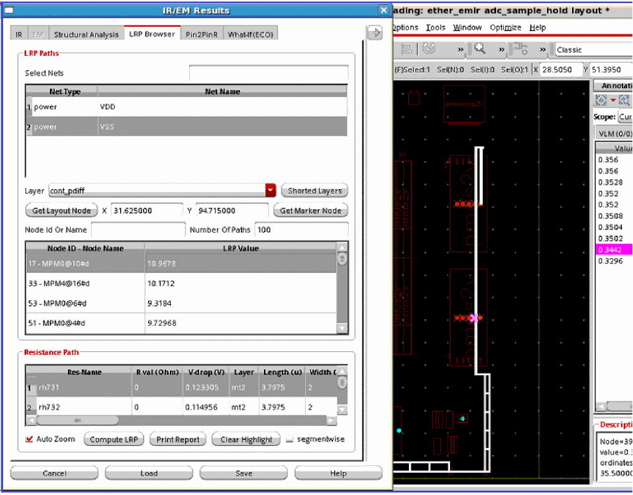Screen dimensions: 633x495
Task: Click the Compute LRP button
Action: coord(114,440)
